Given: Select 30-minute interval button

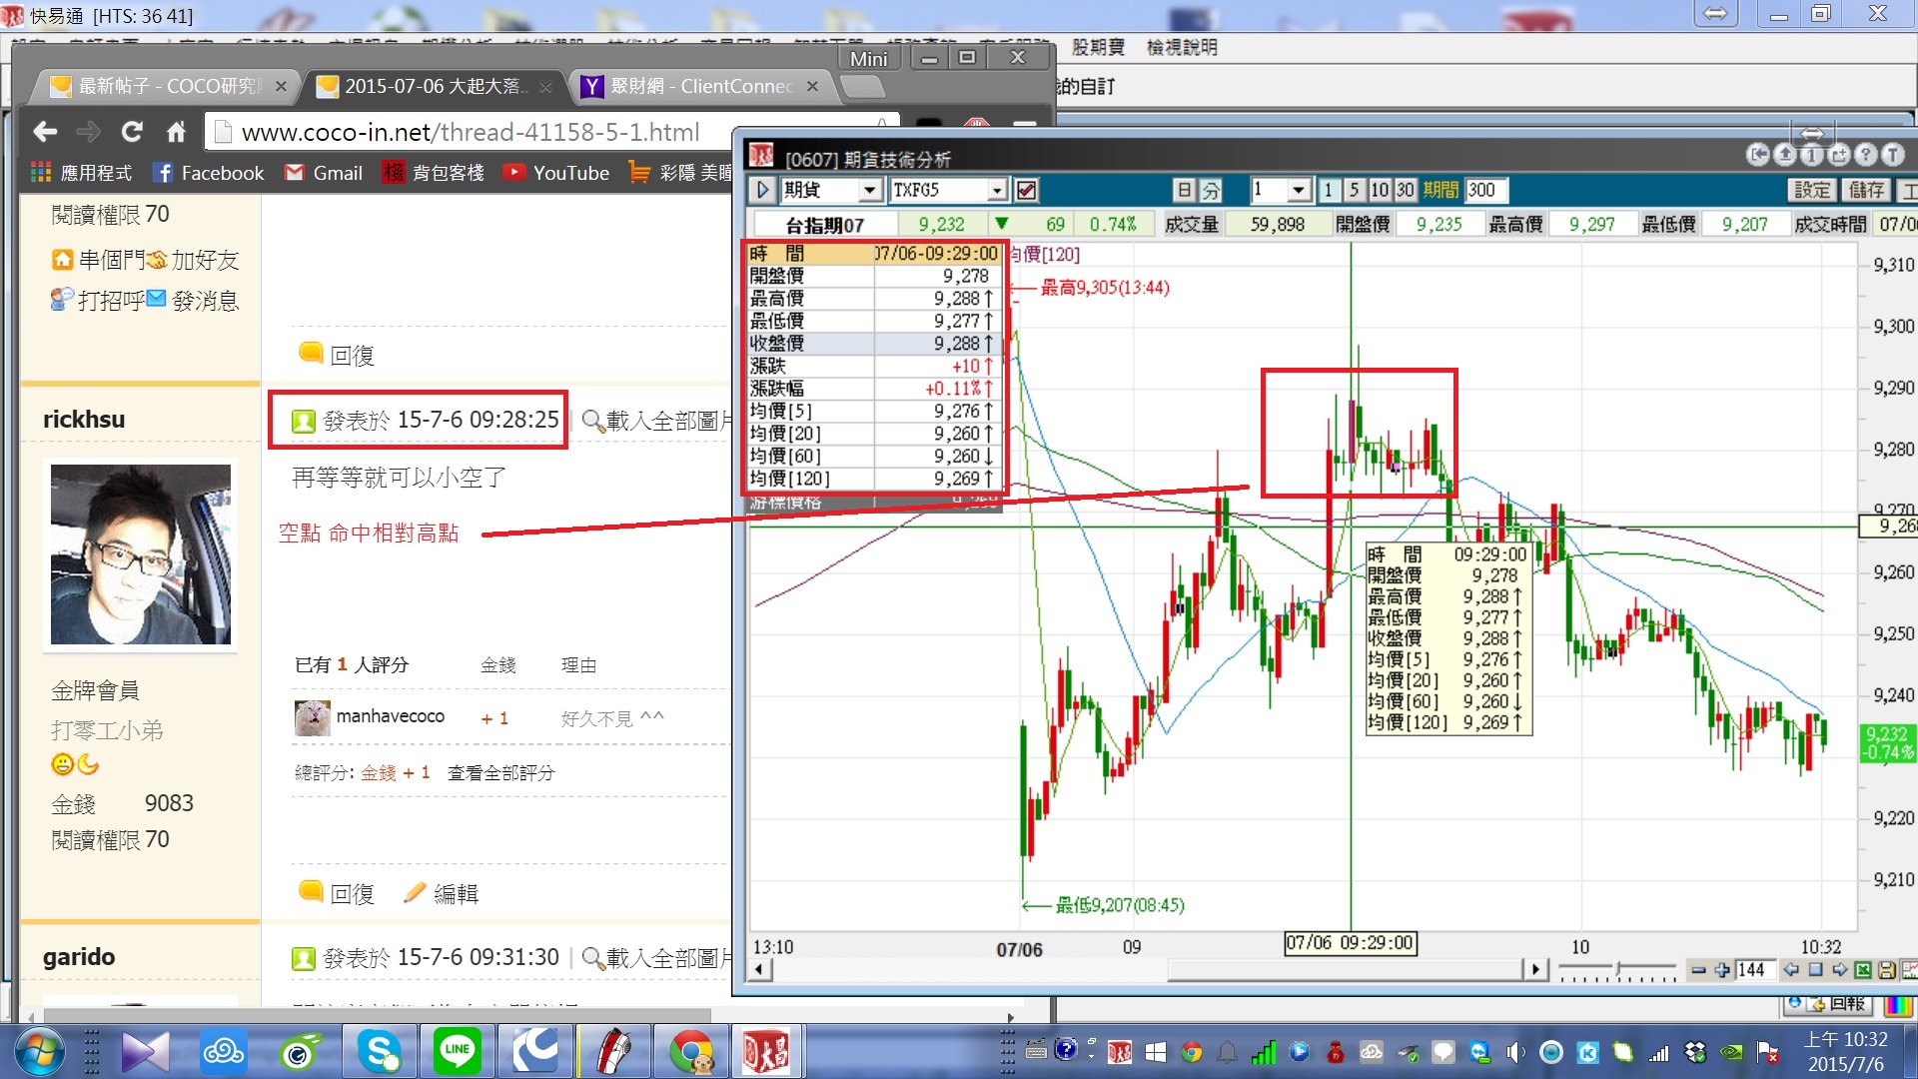Looking at the screenshot, I should tap(1406, 190).
